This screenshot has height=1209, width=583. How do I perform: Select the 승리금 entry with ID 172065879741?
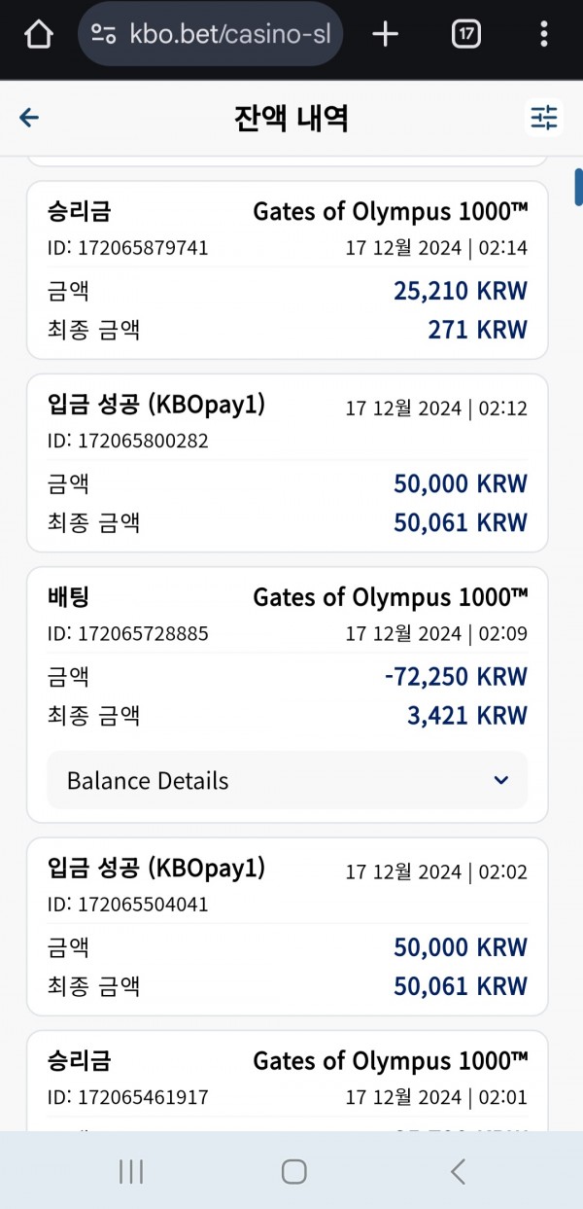coord(287,269)
